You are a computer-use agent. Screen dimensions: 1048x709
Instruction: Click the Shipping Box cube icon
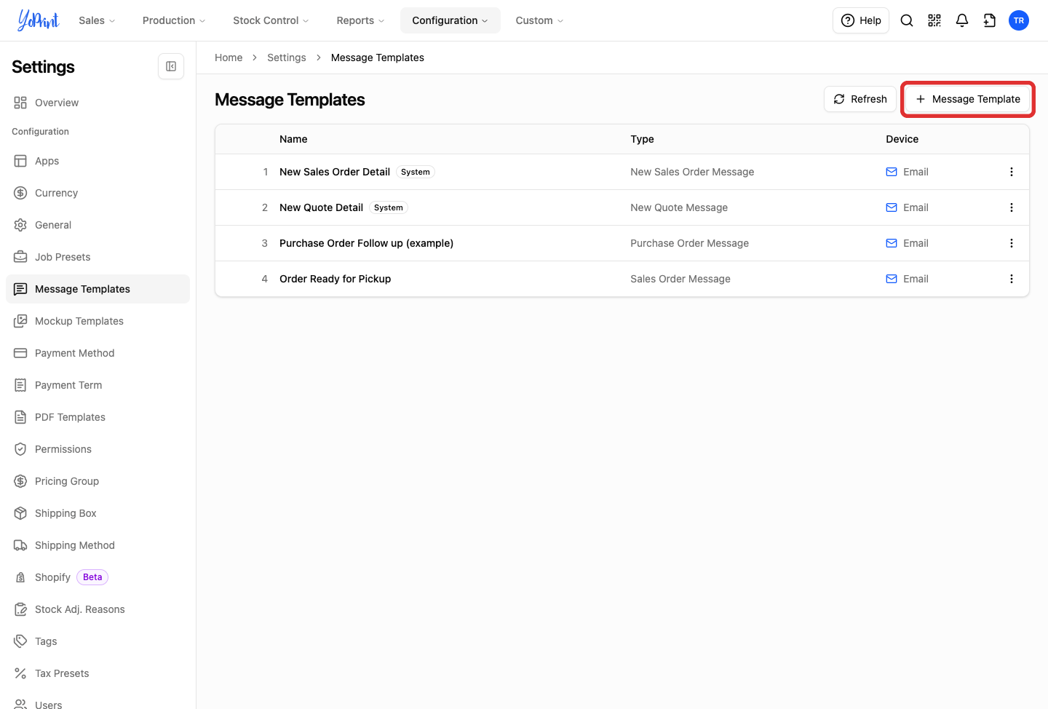click(x=20, y=513)
